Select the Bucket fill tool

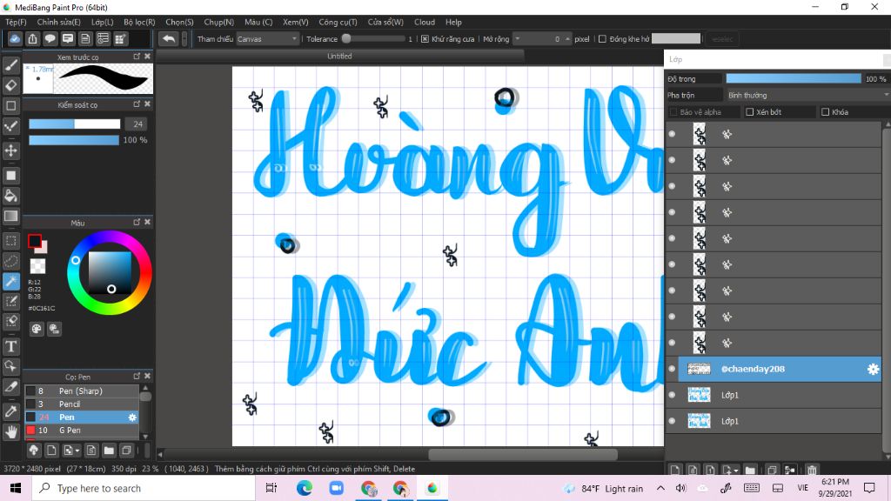[10, 196]
